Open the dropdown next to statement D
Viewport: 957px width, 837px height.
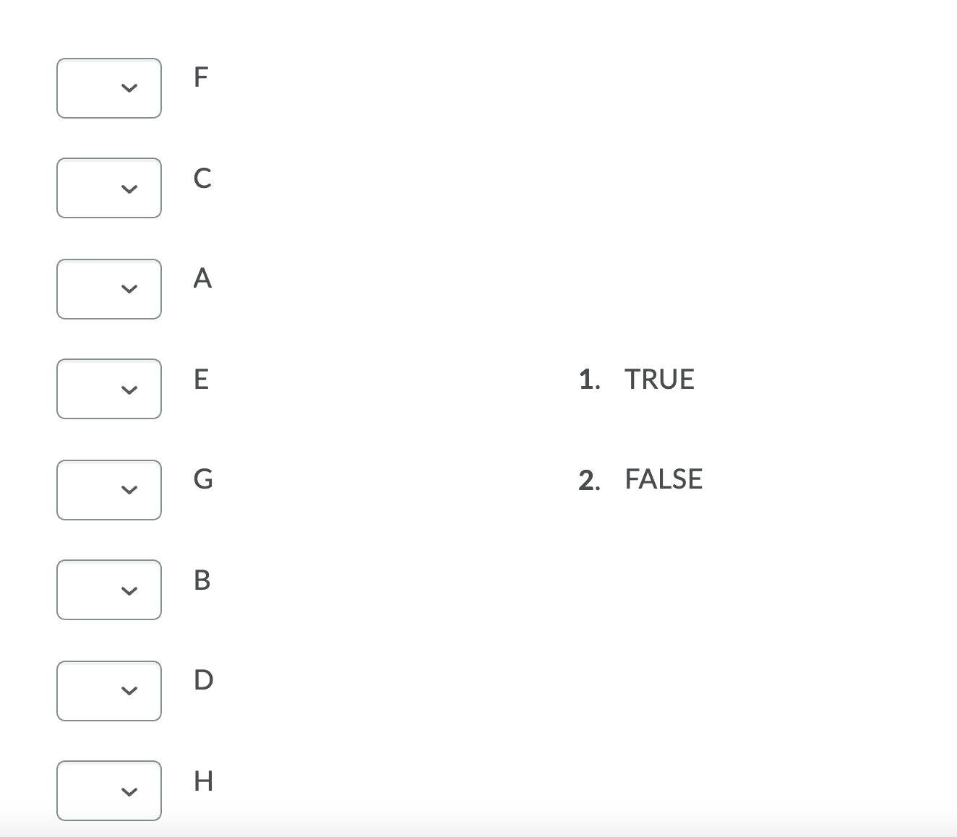pyautogui.click(x=108, y=691)
